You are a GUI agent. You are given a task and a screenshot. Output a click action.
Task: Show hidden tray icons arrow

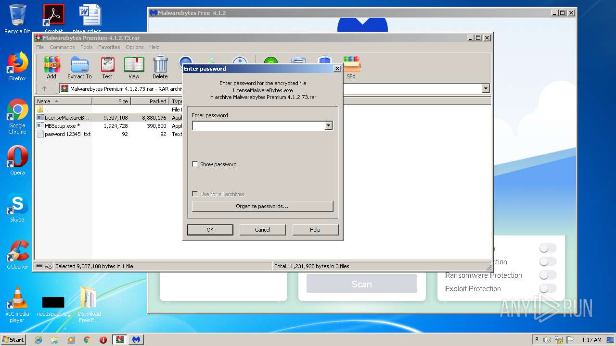537,340
